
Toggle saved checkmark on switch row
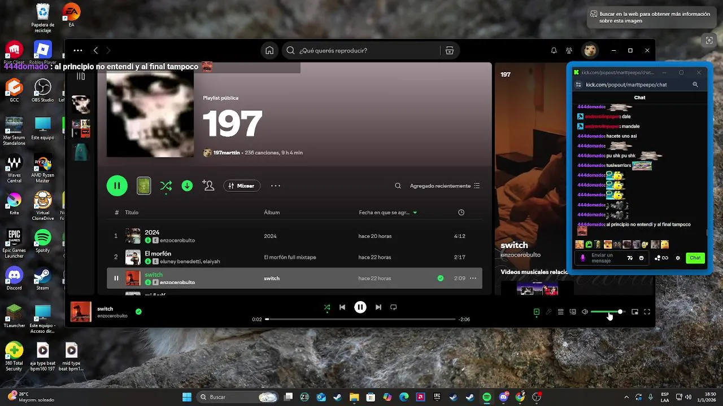pos(441,278)
